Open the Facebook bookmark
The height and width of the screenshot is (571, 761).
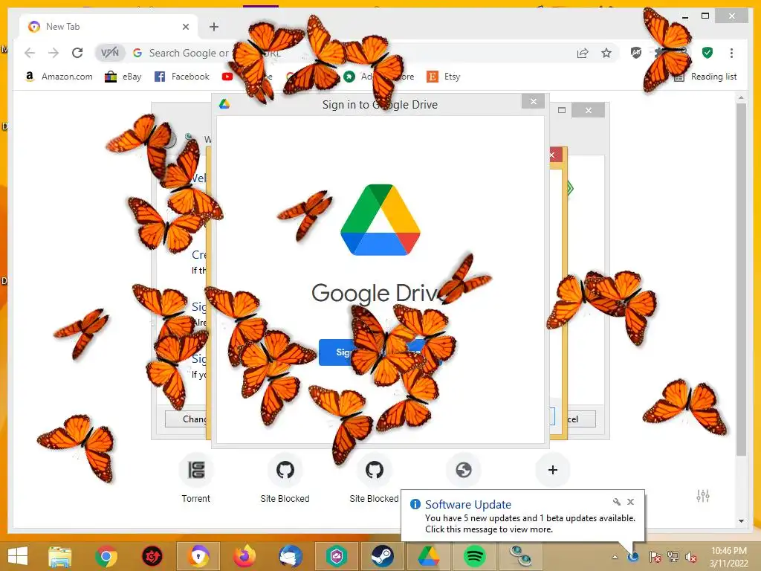pyautogui.click(x=181, y=77)
